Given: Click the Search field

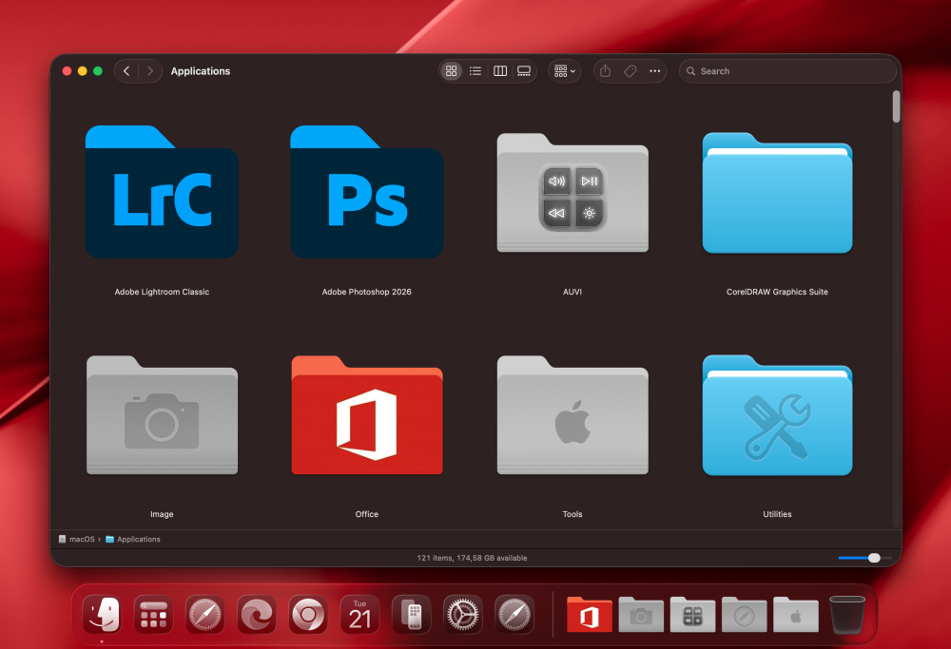Looking at the screenshot, I should [787, 71].
